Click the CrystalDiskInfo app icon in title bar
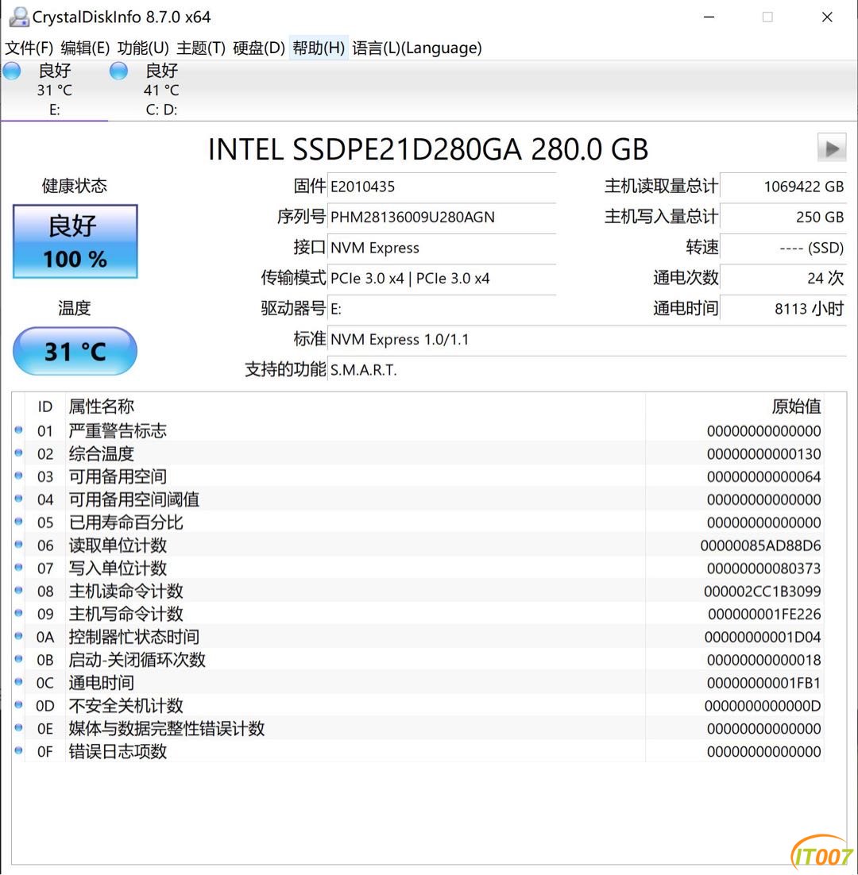Screen dimensions: 858x875 point(18,17)
